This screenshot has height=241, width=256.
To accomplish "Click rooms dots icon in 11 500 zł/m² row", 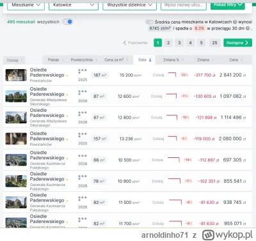I will coord(82,198).
